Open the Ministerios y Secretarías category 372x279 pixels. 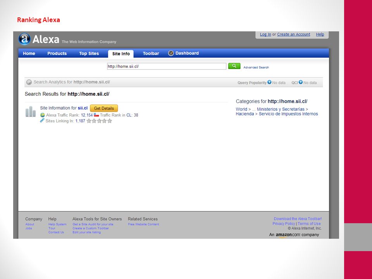coord(281,109)
